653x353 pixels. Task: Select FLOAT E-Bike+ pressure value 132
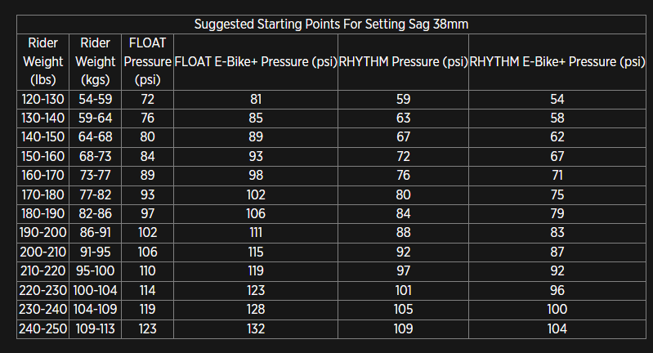256,328
